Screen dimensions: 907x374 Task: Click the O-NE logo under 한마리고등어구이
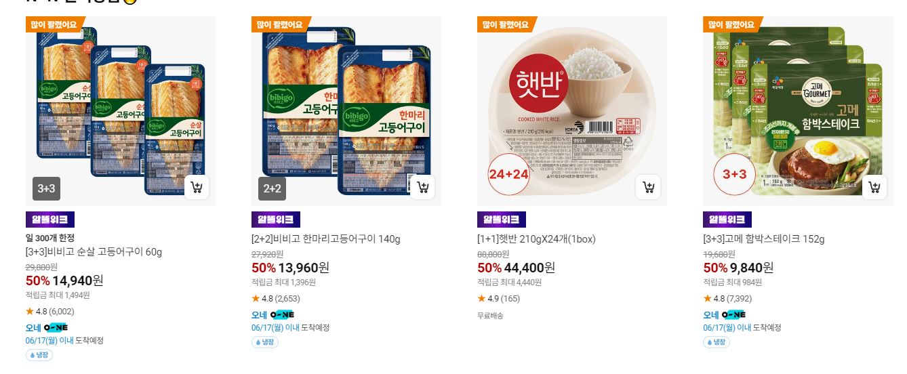point(282,314)
